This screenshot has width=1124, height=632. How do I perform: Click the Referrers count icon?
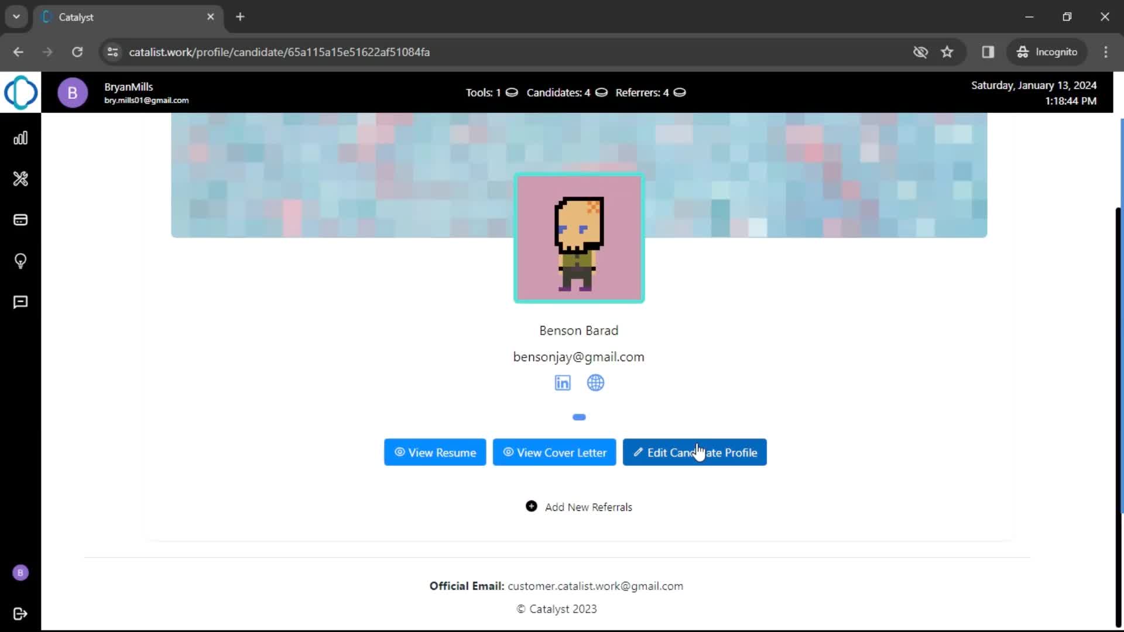click(x=678, y=92)
